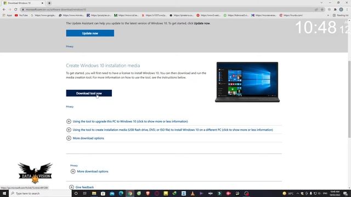Open the Chrome extensions puzzle icon

tap(335, 9)
